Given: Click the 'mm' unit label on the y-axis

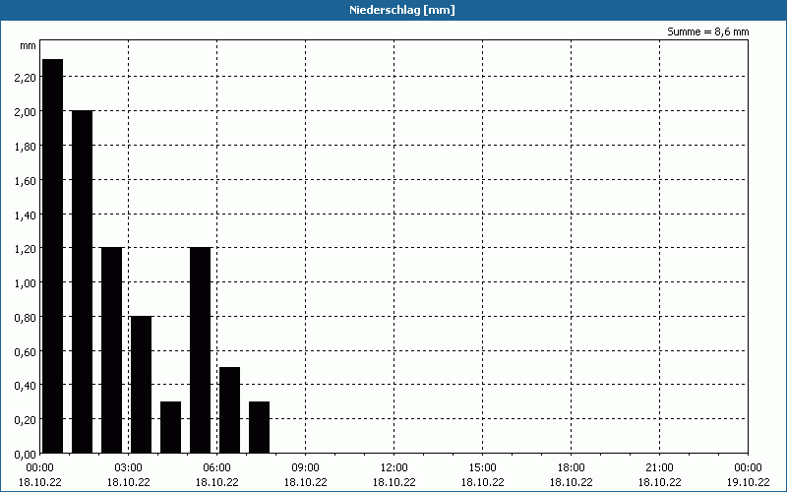Looking at the screenshot, I should pyautogui.click(x=29, y=45).
